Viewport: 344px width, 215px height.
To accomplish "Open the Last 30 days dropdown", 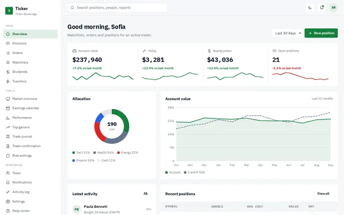I will pyautogui.click(x=288, y=33).
